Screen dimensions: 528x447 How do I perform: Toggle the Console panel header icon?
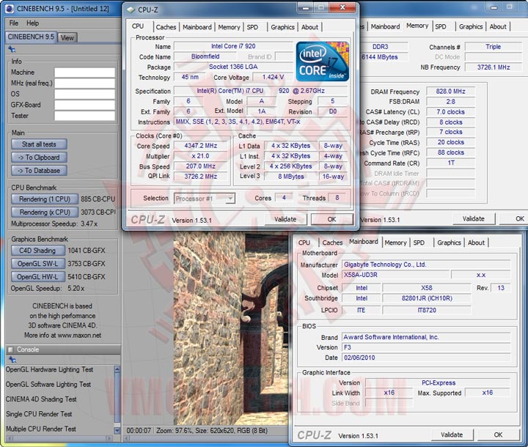coord(10,350)
